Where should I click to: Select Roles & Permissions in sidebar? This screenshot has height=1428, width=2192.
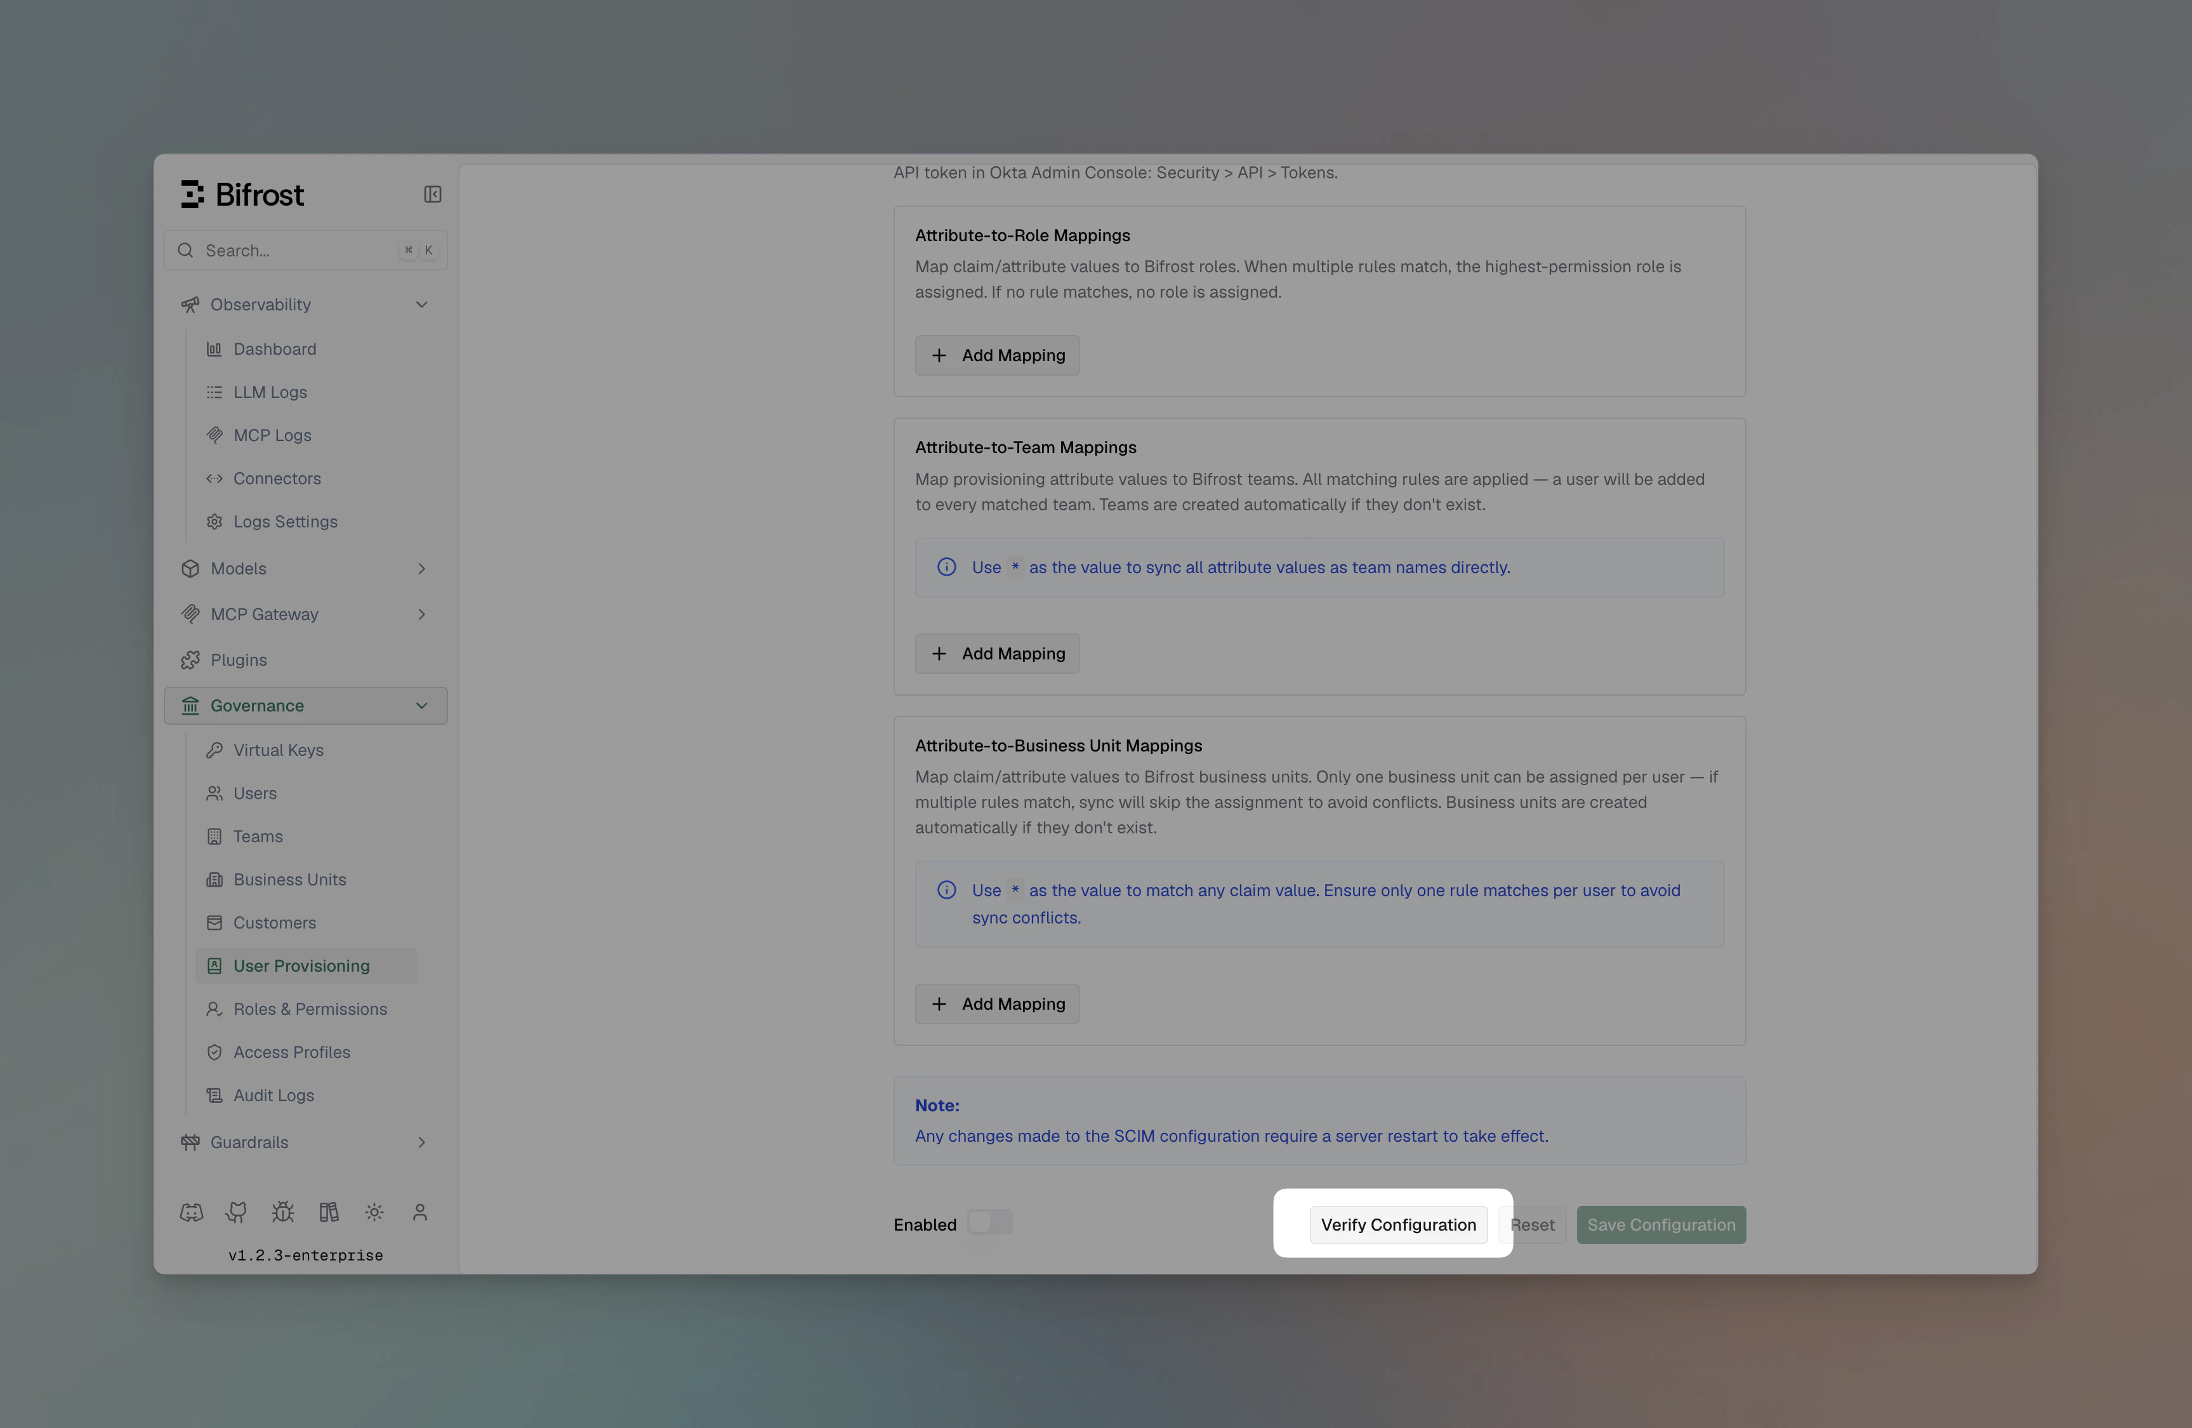point(310,1009)
